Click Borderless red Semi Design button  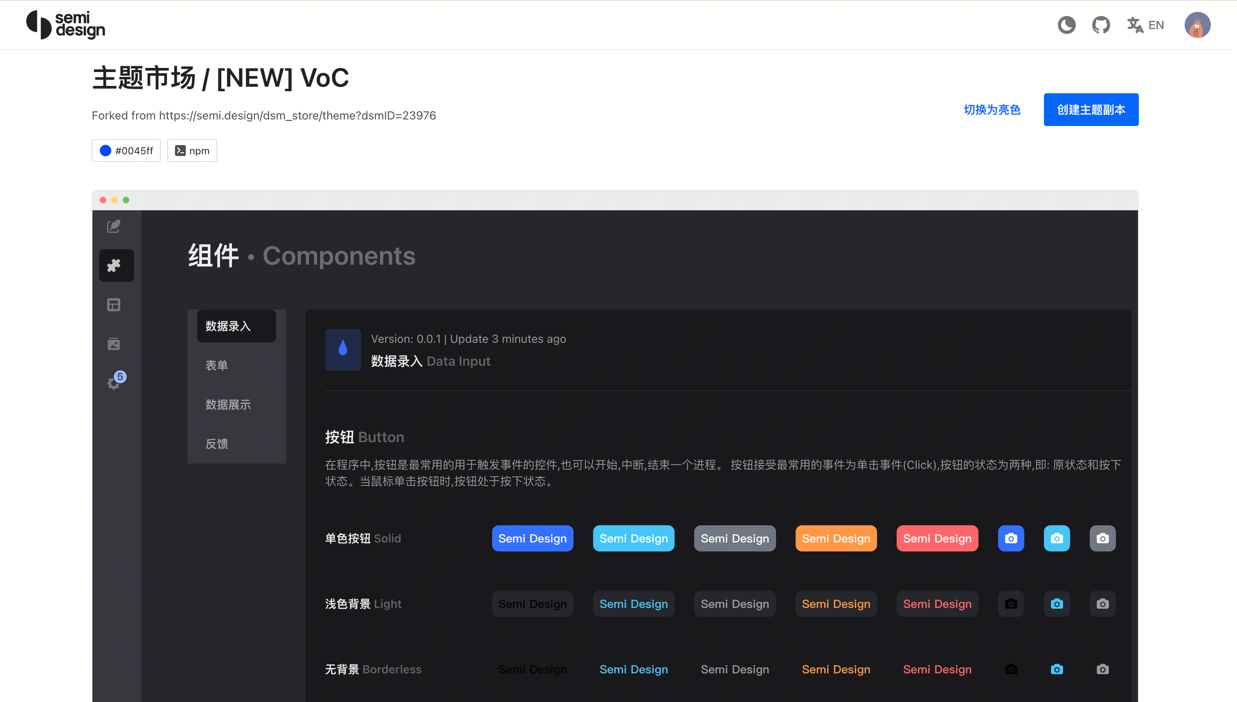(937, 669)
